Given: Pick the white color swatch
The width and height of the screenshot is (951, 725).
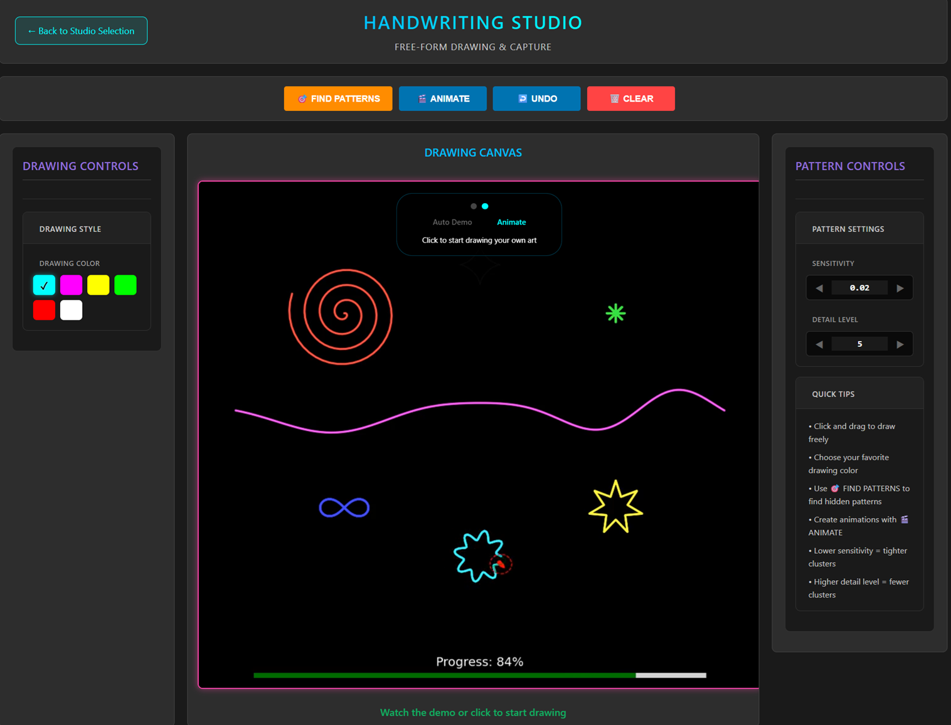Looking at the screenshot, I should (x=71, y=310).
